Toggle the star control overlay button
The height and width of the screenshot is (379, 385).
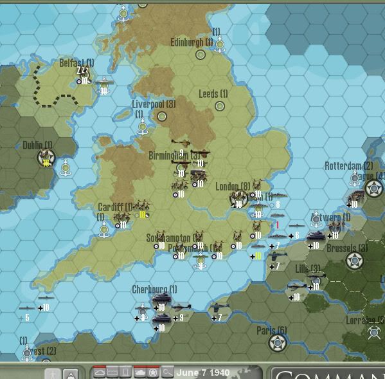(153, 373)
